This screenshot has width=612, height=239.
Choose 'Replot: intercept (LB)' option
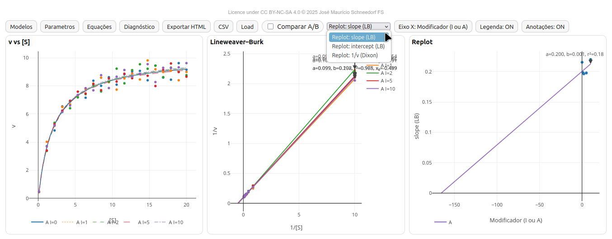[358, 46]
